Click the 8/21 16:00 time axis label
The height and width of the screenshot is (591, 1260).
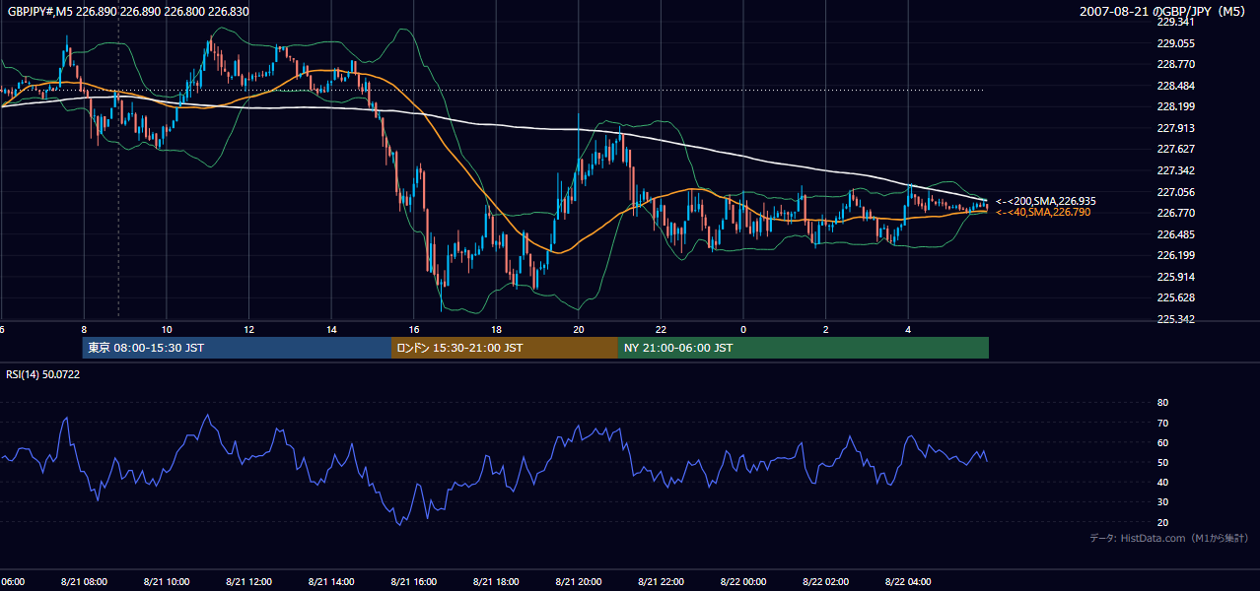[x=414, y=581]
